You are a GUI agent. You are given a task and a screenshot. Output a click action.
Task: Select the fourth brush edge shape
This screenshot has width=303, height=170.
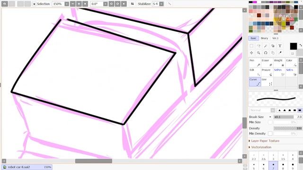click(x=294, y=110)
